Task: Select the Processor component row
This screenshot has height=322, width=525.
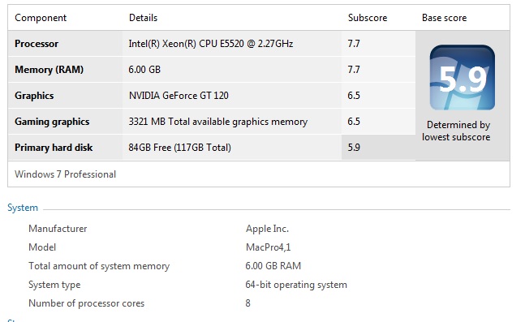Action: 212,44
